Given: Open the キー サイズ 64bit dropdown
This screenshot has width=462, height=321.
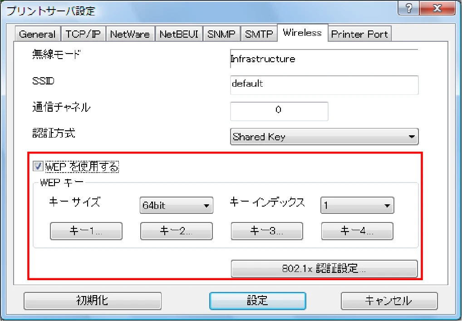Looking at the screenshot, I should point(176,205).
